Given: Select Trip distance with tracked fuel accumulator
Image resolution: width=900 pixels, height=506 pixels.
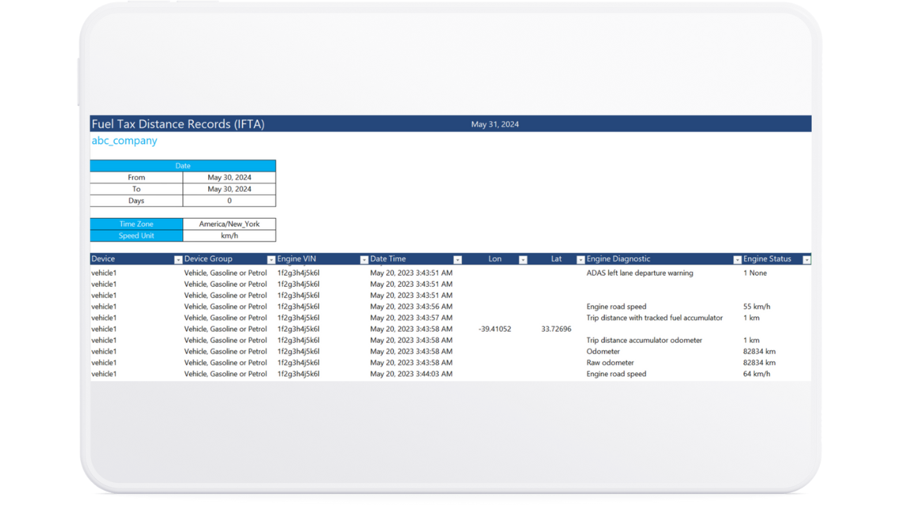Looking at the screenshot, I should (x=655, y=318).
